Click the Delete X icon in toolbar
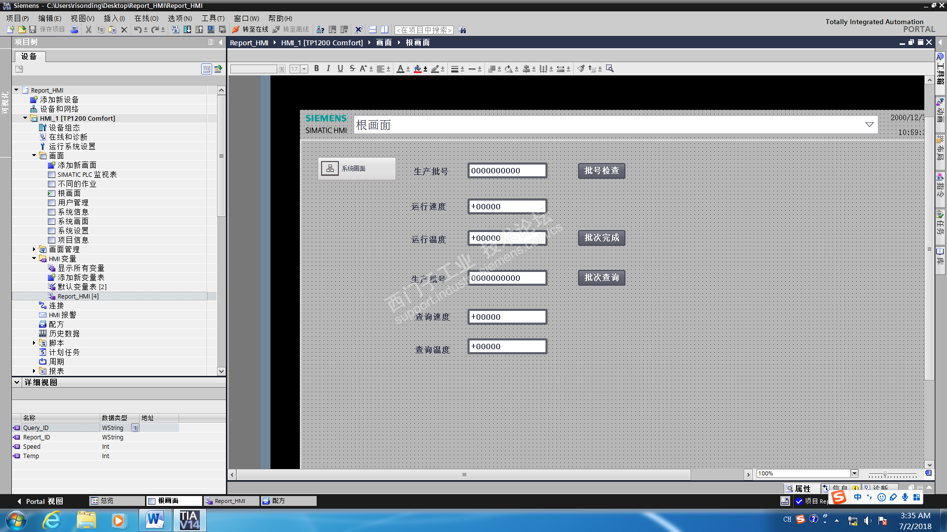This screenshot has width=947, height=532. pos(124,30)
